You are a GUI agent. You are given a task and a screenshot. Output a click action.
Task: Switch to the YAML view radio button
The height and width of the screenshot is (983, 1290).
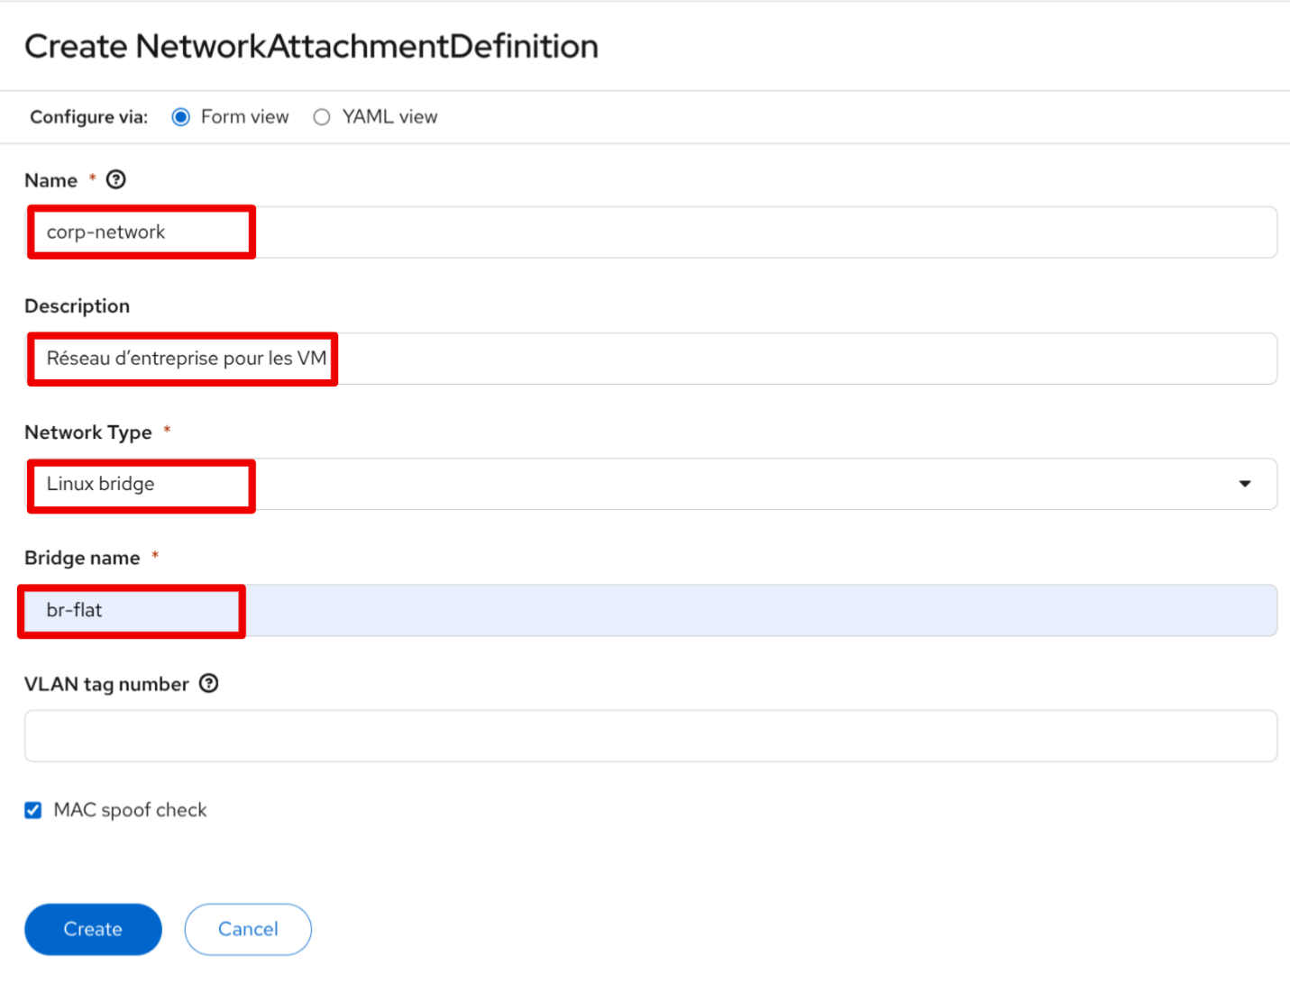322,117
